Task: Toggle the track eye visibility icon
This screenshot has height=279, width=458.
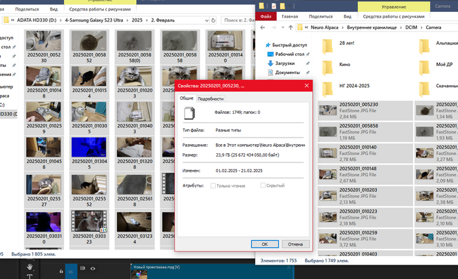Action: click(93, 269)
